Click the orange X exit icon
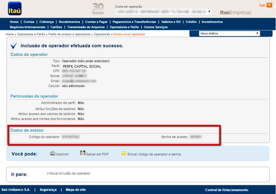 (269, 5)
